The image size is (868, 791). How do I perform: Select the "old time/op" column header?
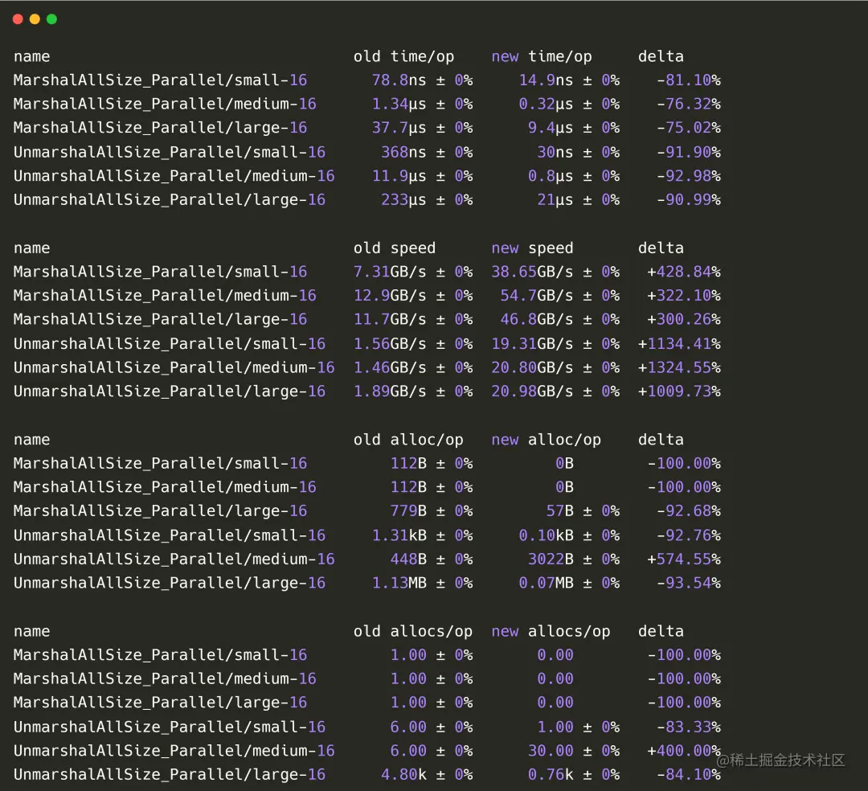click(x=403, y=56)
